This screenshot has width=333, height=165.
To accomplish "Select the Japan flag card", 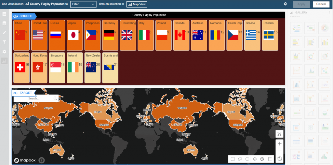I will [75, 35].
